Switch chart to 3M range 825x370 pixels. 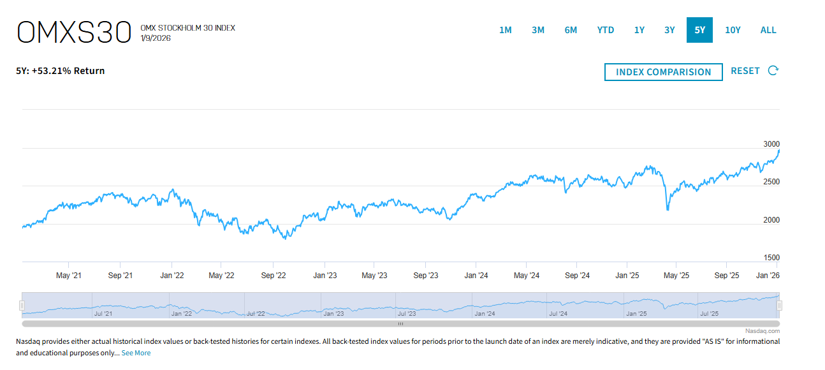(x=537, y=30)
